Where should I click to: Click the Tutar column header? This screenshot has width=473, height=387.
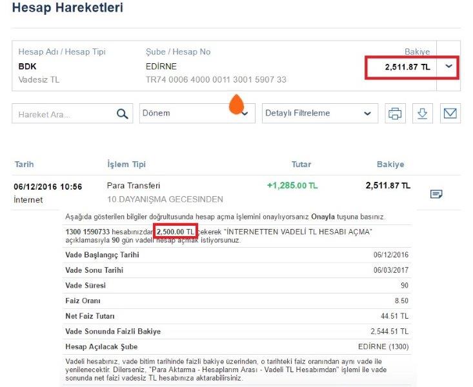click(x=301, y=164)
